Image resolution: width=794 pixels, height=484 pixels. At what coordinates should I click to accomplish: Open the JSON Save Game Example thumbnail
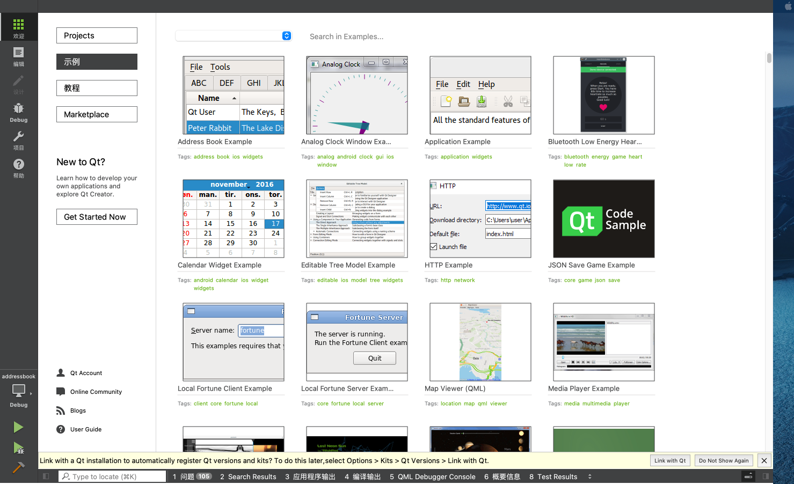pyautogui.click(x=604, y=219)
